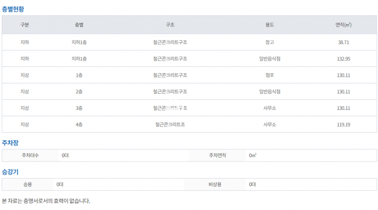
Task: Click the 구조 column header
Action: pyautogui.click(x=170, y=25)
